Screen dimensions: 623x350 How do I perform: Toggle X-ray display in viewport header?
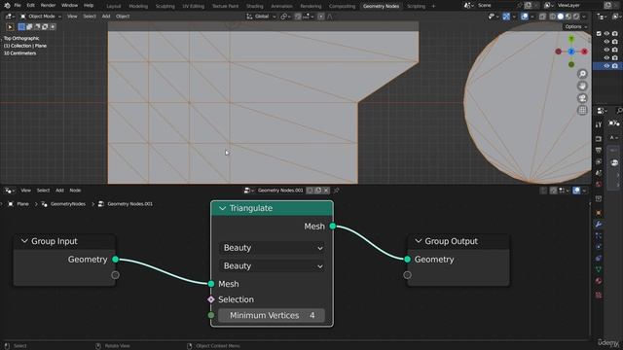click(543, 17)
